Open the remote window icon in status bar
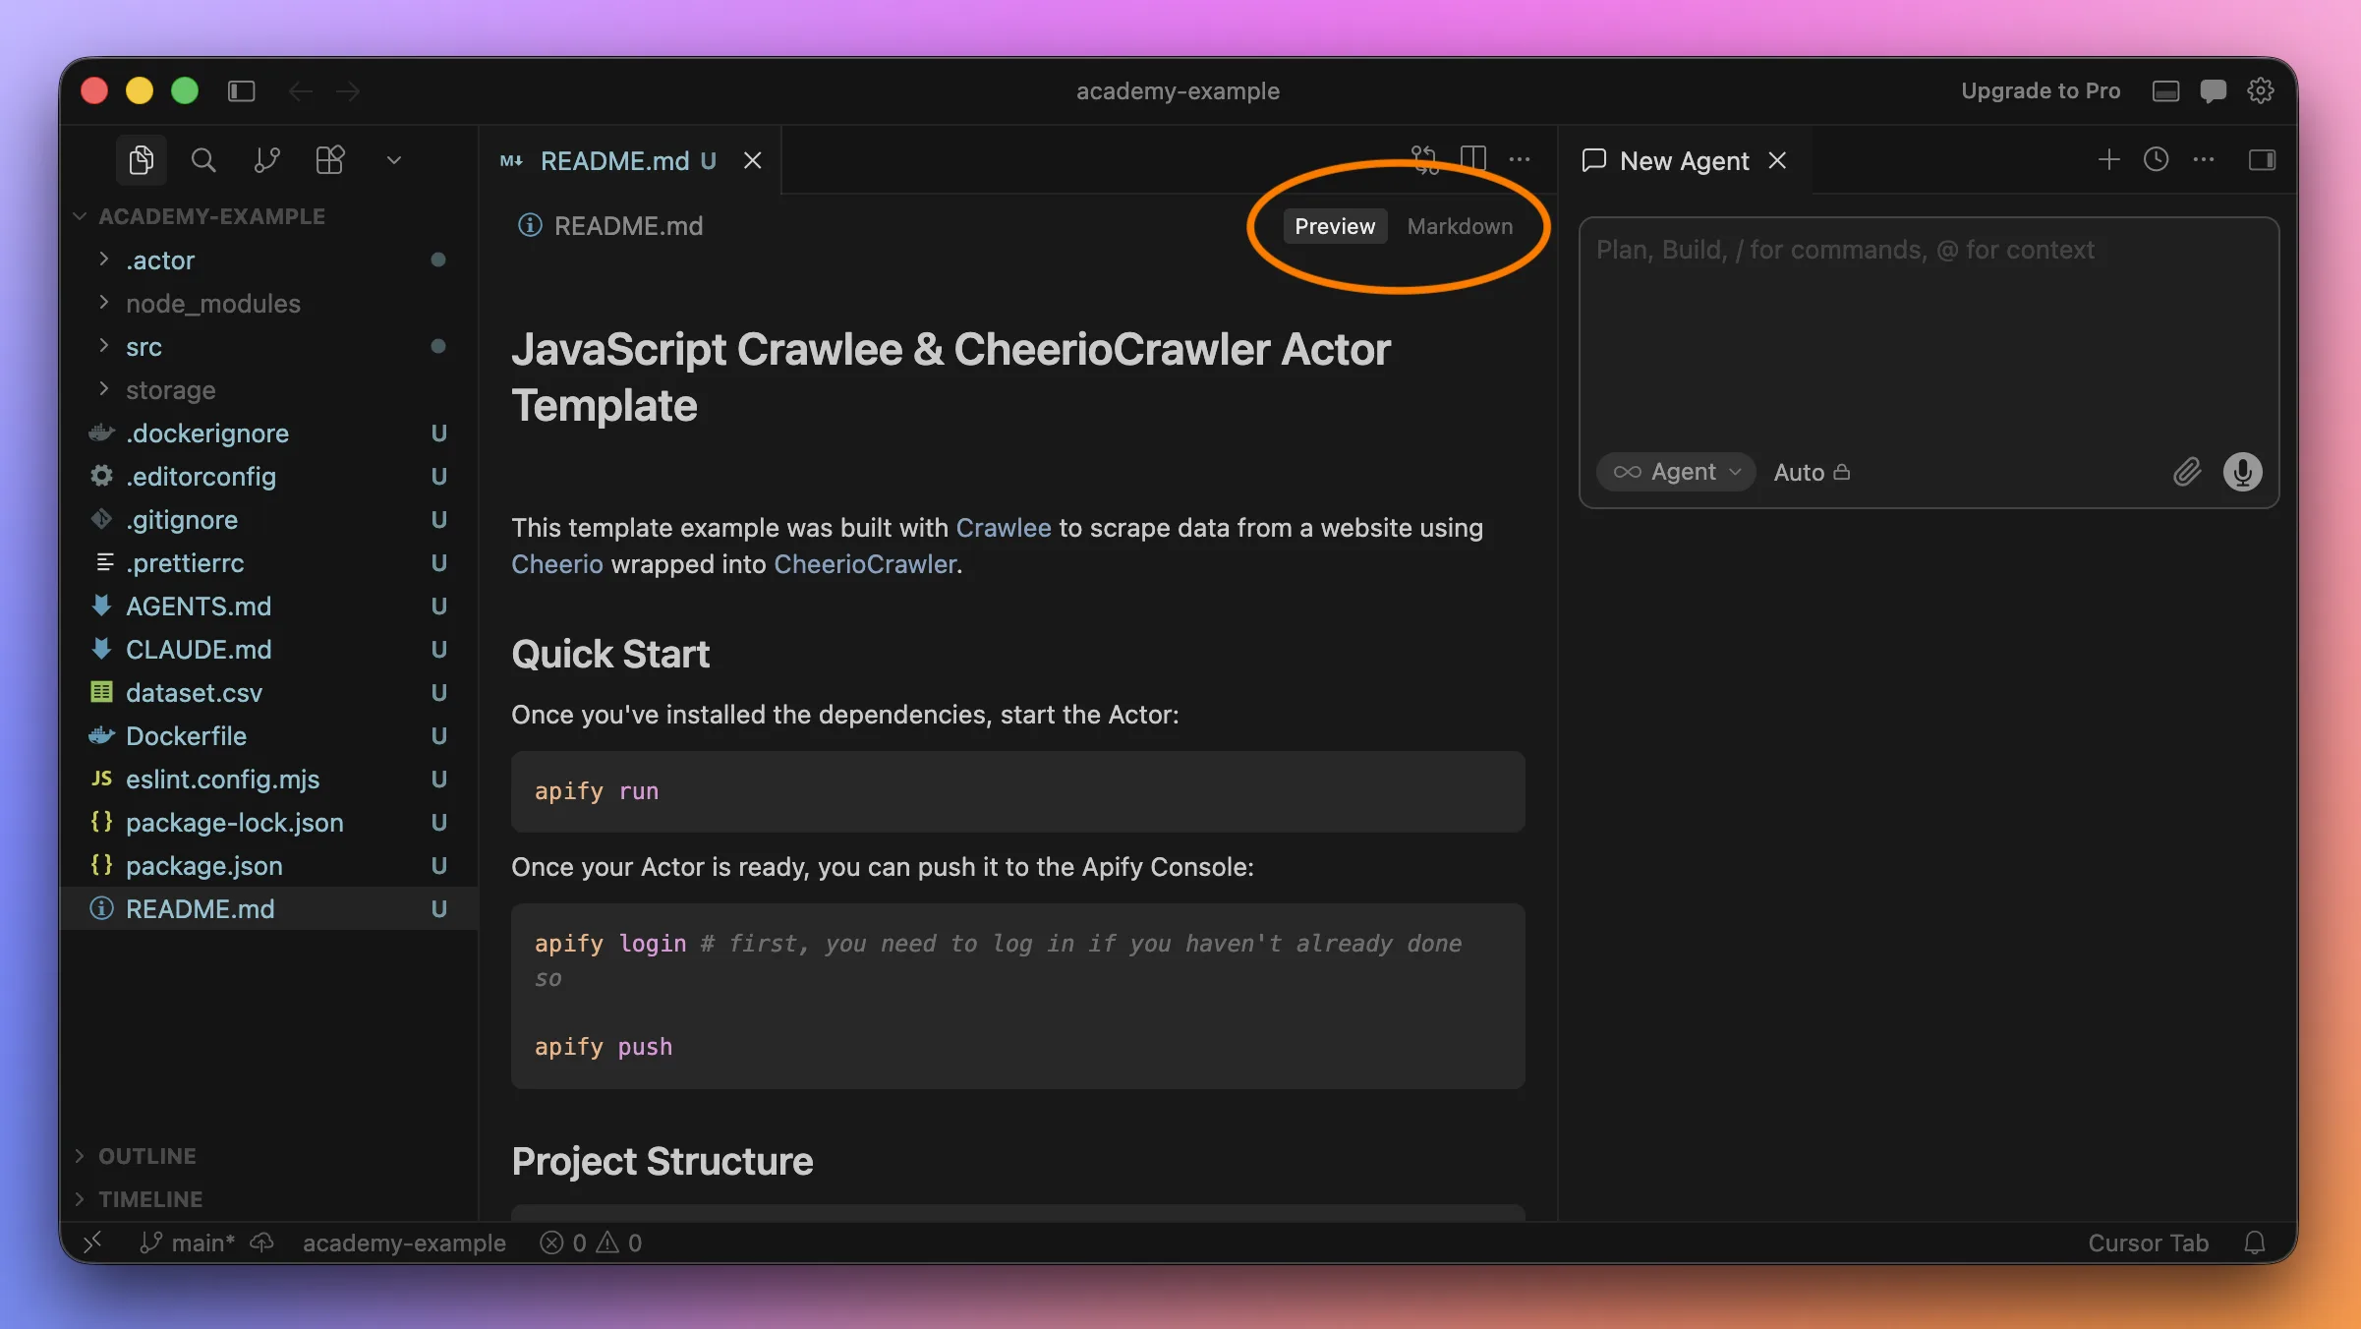This screenshot has height=1329, width=2361. (x=92, y=1242)
